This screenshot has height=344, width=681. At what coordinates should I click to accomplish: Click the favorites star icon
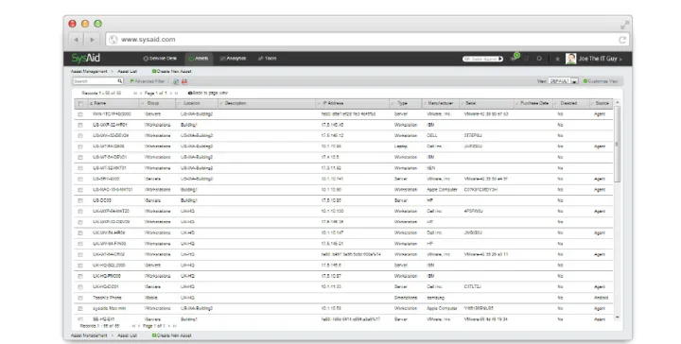click(557, 59)
